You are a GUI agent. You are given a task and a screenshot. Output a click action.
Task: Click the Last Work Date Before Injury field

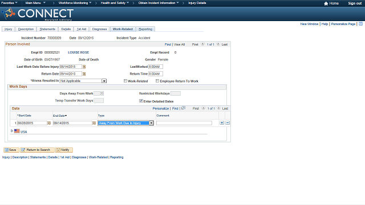pyautogui.click(x=71, y=67)
